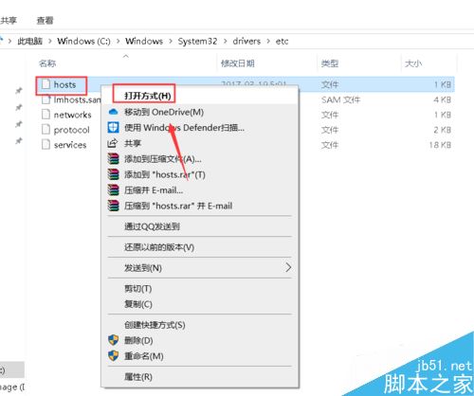Select the services file name

click(70, 145)
